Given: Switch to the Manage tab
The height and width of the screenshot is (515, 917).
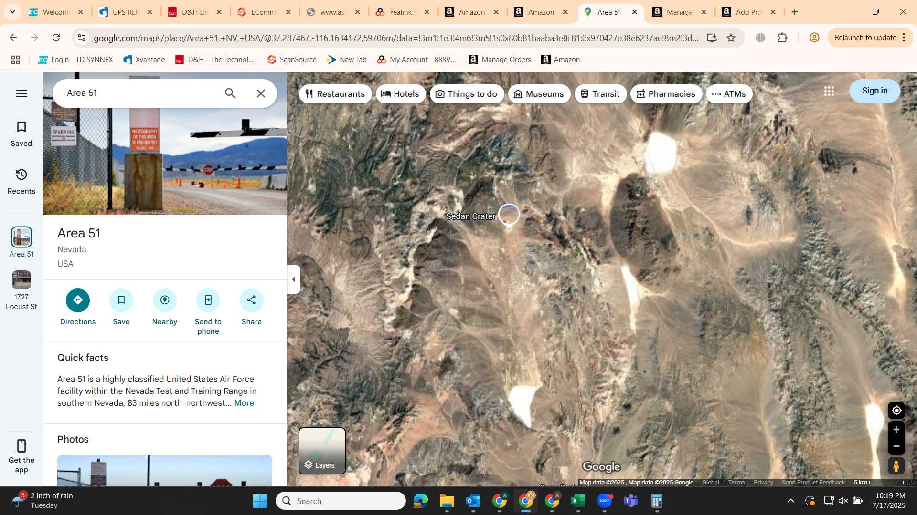Looking at the screenshot, I should click(680, 12).
